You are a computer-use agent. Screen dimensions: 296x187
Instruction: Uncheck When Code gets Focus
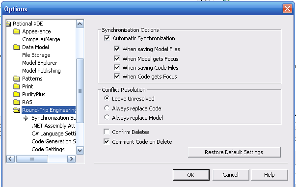coord(117,76)
